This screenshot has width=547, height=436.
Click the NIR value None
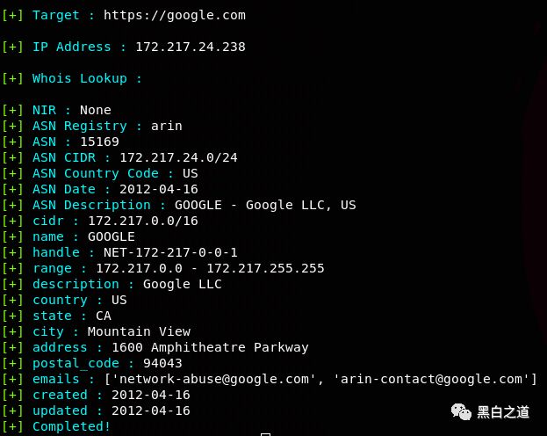96,110
